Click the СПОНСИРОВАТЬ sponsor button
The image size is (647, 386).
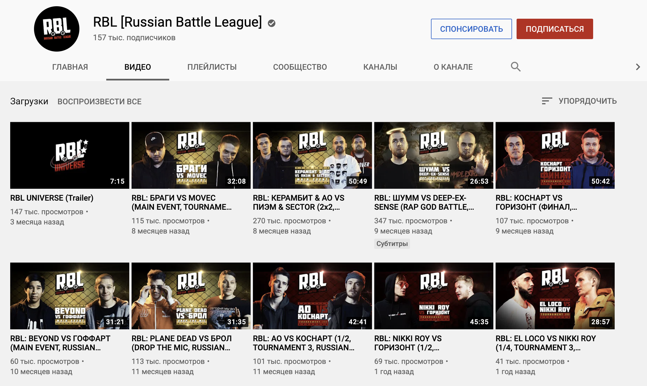471,29
